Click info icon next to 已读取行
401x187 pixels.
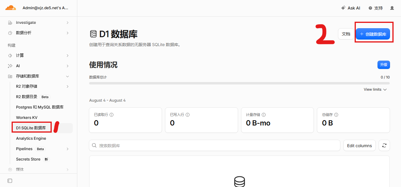tap(112, 114)
